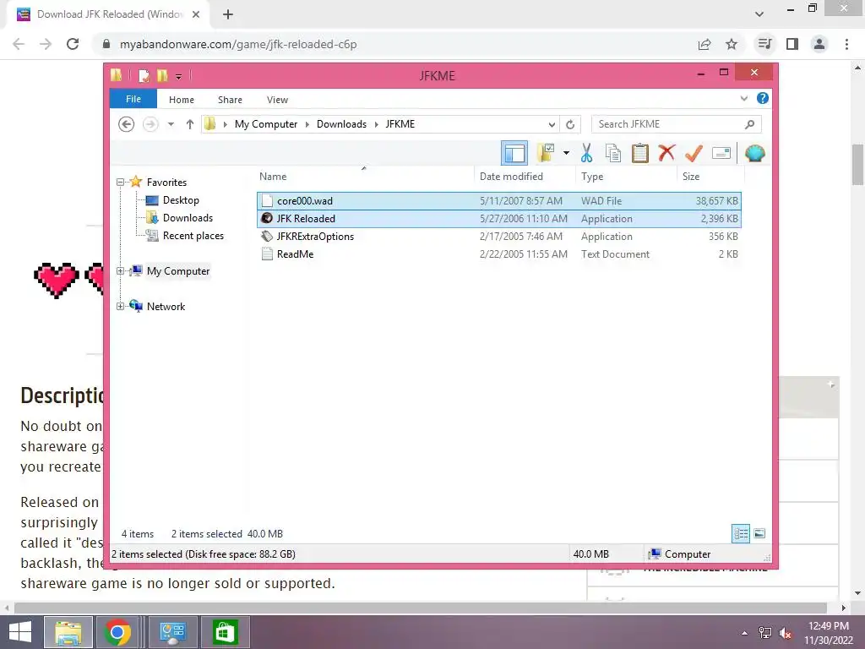865x649 pixels.
Task: Select the core000.wad file
Action: point(498,201)
